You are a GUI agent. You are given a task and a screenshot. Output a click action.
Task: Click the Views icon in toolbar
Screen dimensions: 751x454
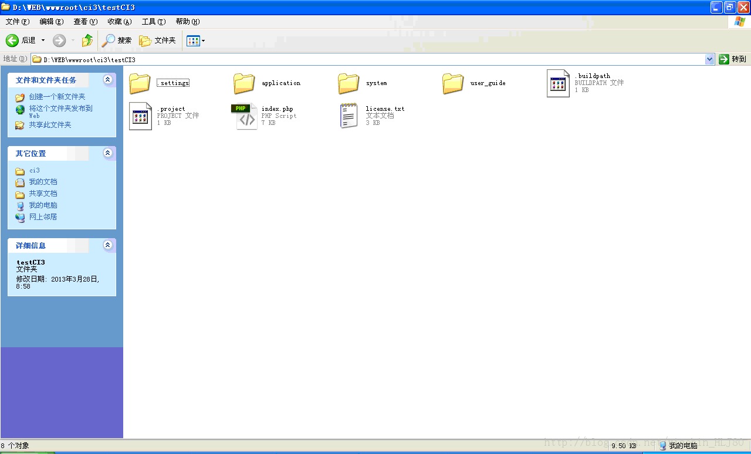[x=193, y=40]
